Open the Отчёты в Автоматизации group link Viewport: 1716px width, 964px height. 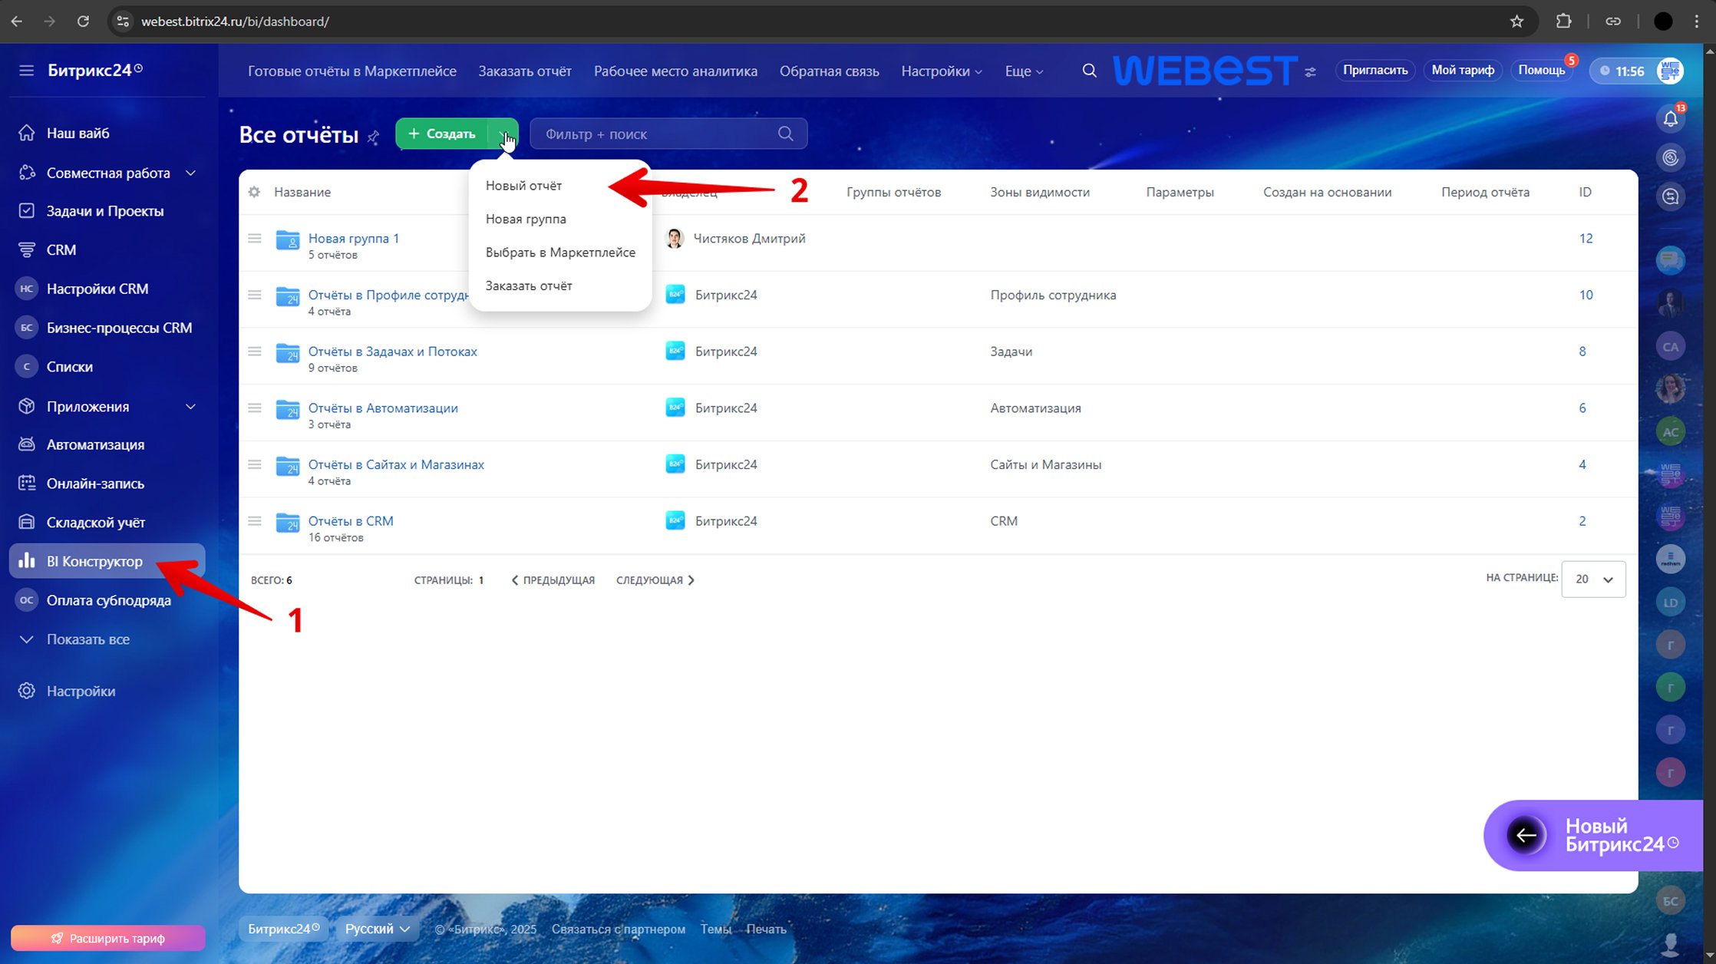point(382,408)
